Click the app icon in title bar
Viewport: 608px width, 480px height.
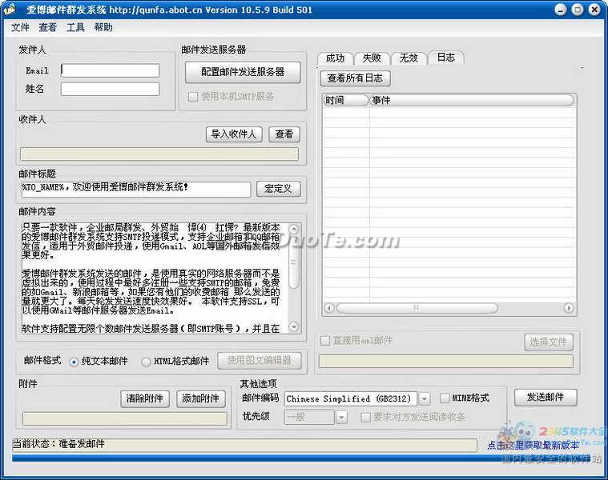(10, 10)
